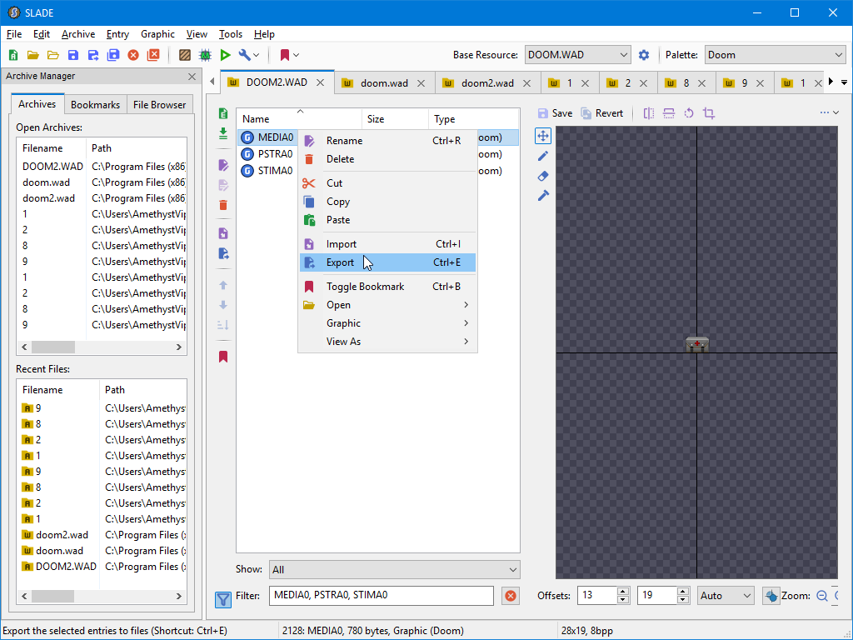Open the map editor icon in toolbar
This screenshot has height=640, width=853.
(x=205, y=55)
